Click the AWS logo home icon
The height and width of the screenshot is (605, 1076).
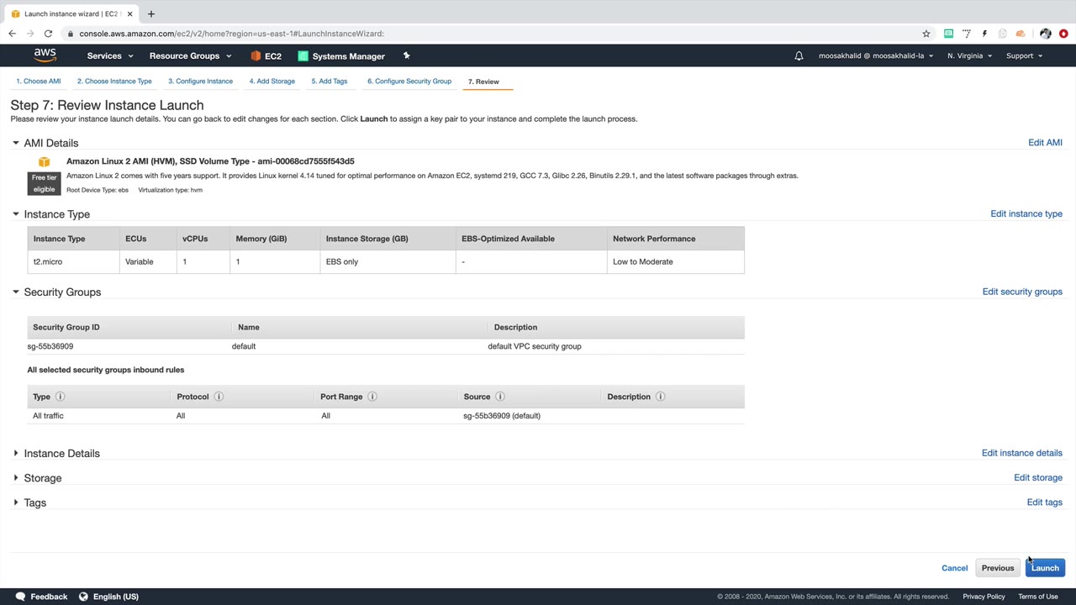pos(45,55)
